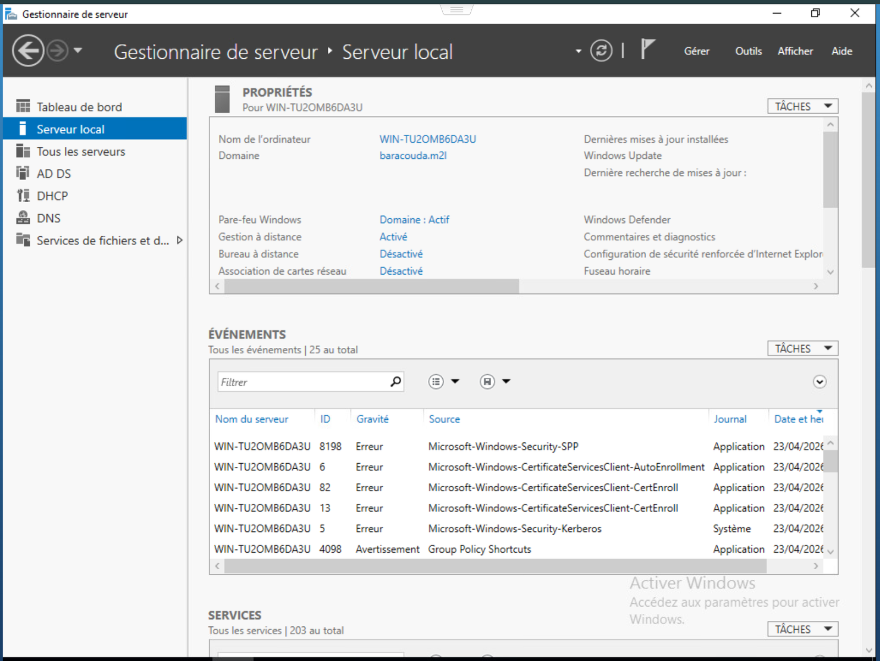880x661 pixels.
Task: Open the navigation history dropdown
Action: click(78, 51)
